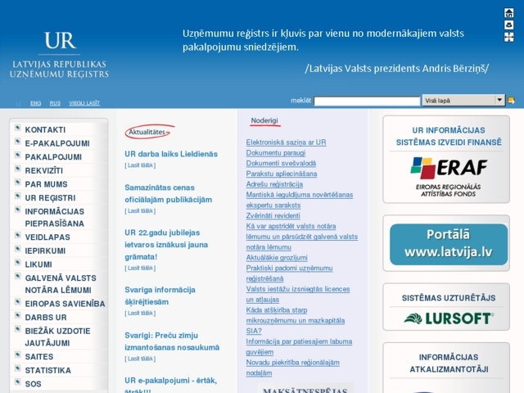
Task: Open BIEŽĀK UZDOTIE JAUTĀJUMI menu item
Action: (x=57, y=337)
